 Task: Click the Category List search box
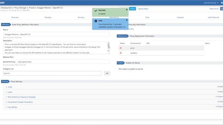pos(52,73)
